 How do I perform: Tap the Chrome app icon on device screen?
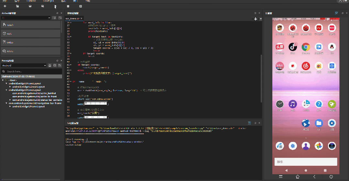pos(306,47)
